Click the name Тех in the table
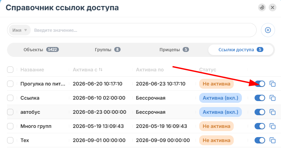The width and height of the screenshot is (281, 159). click(25, 140)
